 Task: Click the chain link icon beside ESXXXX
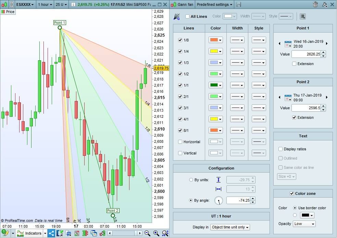coord(11,5)
